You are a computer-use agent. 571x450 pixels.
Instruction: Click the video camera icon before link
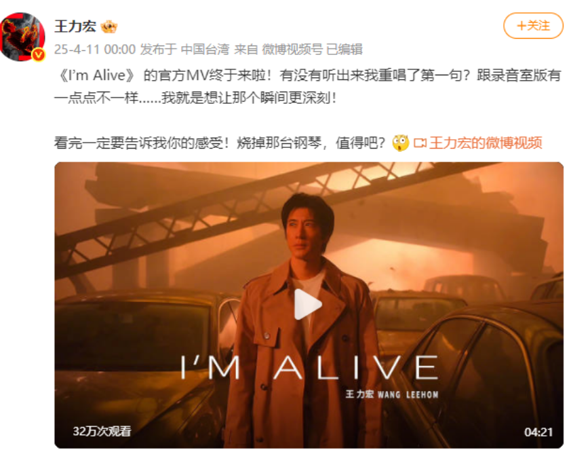(x=420, y=143)
